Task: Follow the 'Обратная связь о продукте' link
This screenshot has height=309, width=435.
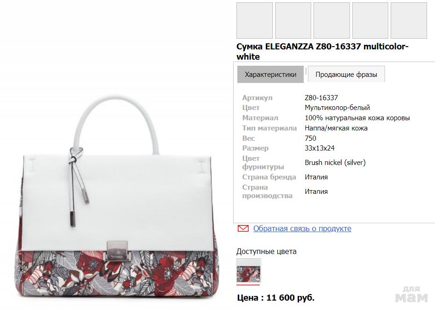Action: [302, 228]
